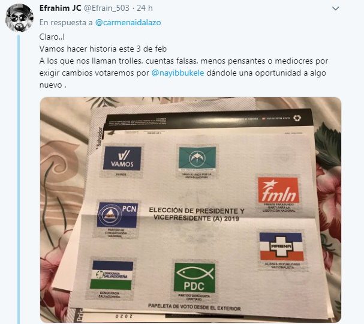Click the tweet text Vamos hacer historia
The height and width of the screenshot is (324, 364).
click(x=103, y=49)
